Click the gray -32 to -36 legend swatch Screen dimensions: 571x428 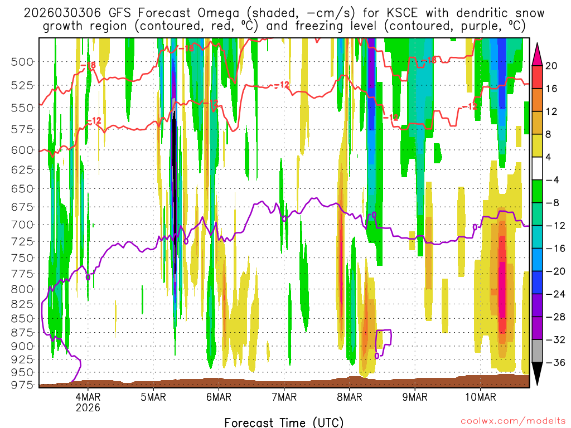click(537, 351)
